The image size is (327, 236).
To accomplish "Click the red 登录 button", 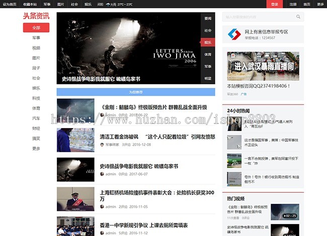I will point(275,4).
